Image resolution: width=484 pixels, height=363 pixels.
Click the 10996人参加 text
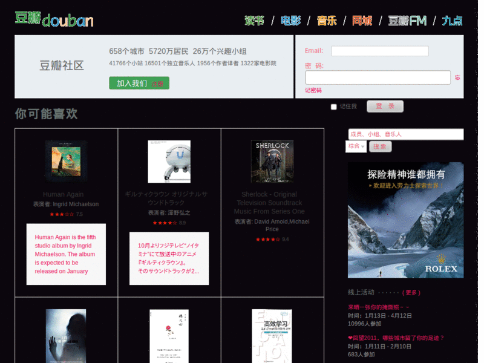click(x=365, y=324)
